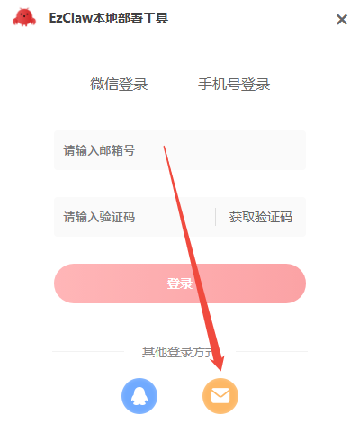The width and height of the screenshot is (360, 432).
Task: Submit the form with the 登录 button
Action: (180, 283)
